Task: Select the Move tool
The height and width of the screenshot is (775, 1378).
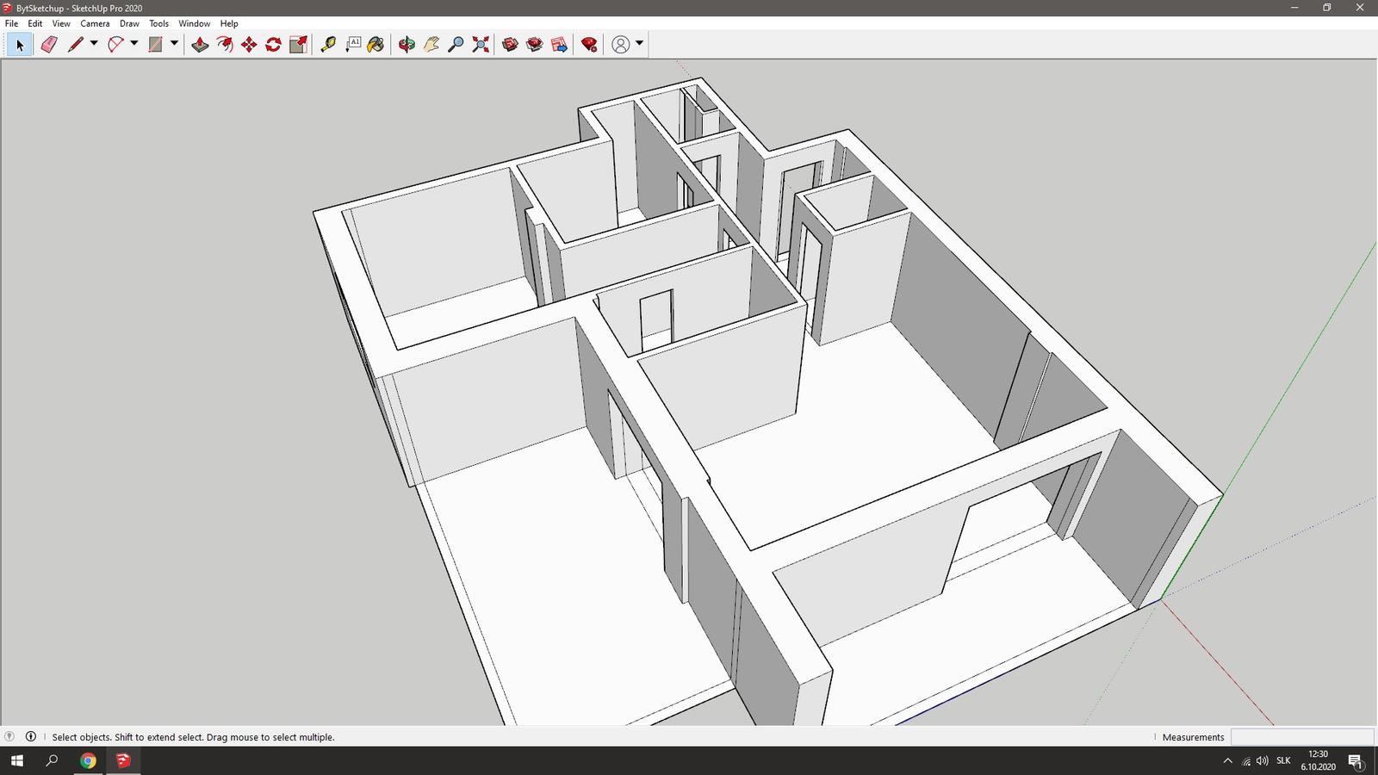Action: (x=249, y=45)
